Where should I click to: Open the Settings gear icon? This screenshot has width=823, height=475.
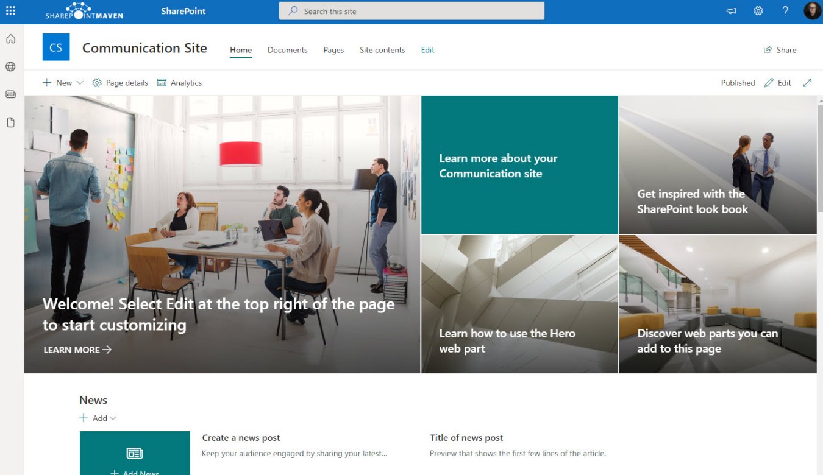[x=758, y=11]
